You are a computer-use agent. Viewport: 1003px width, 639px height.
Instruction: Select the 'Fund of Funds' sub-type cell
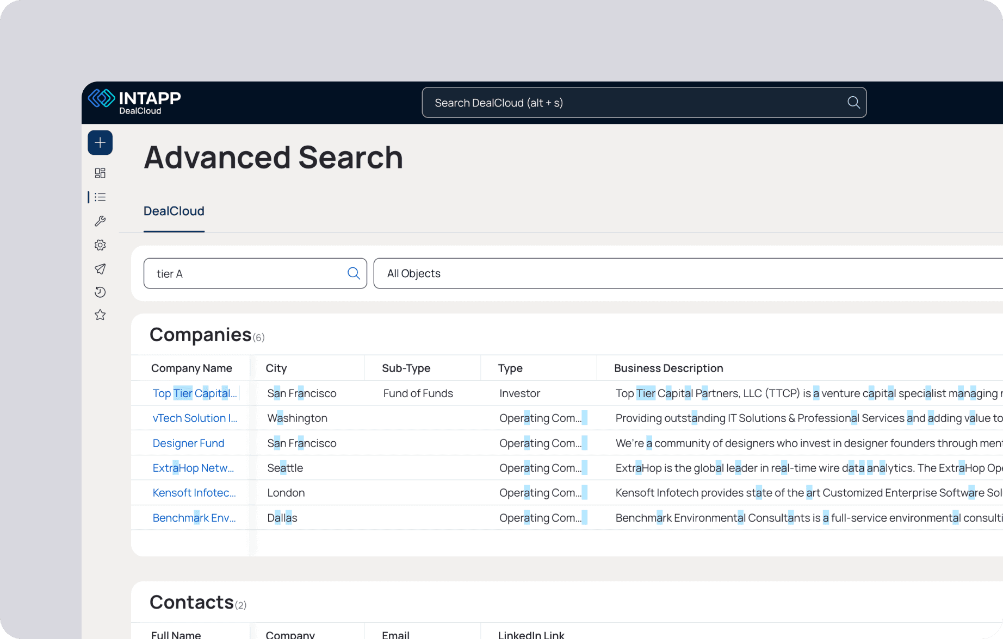418,393
